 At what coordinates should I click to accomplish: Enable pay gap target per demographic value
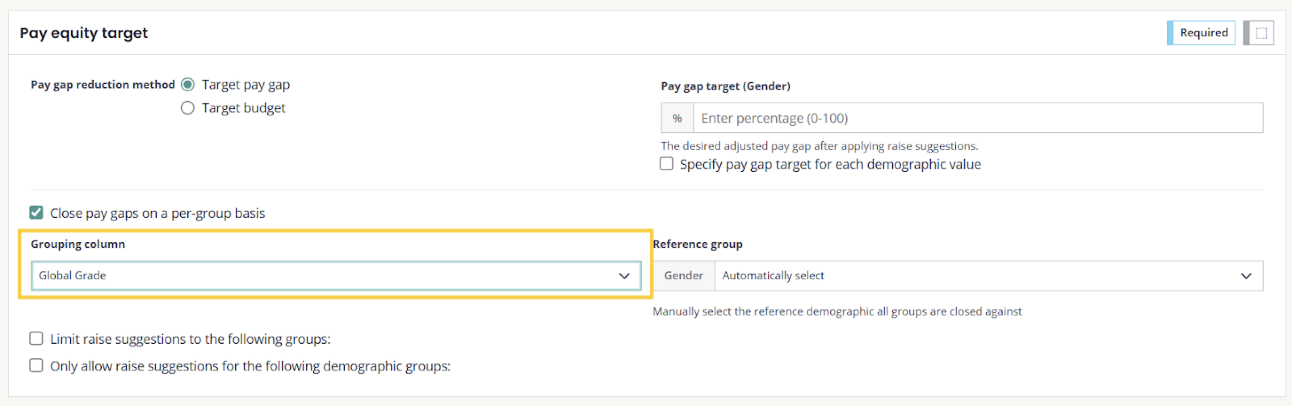point(667,164)
